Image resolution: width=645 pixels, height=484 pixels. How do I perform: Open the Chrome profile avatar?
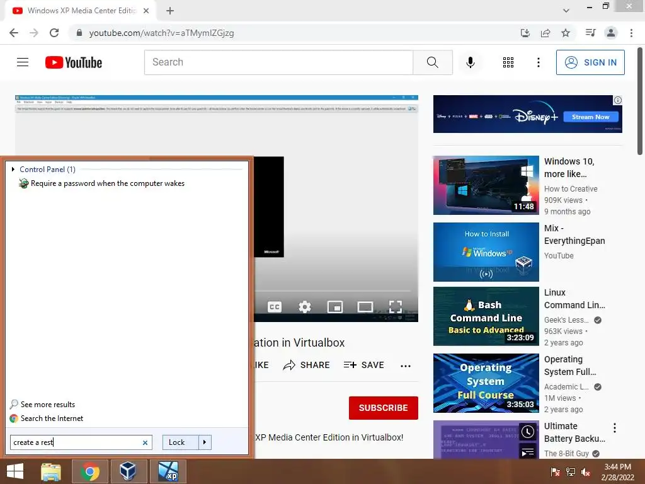(x=611, y=33)
